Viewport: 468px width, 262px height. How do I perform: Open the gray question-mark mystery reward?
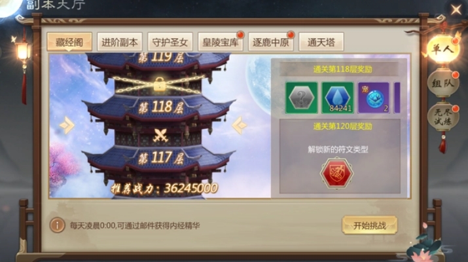(x=302, y=98)
